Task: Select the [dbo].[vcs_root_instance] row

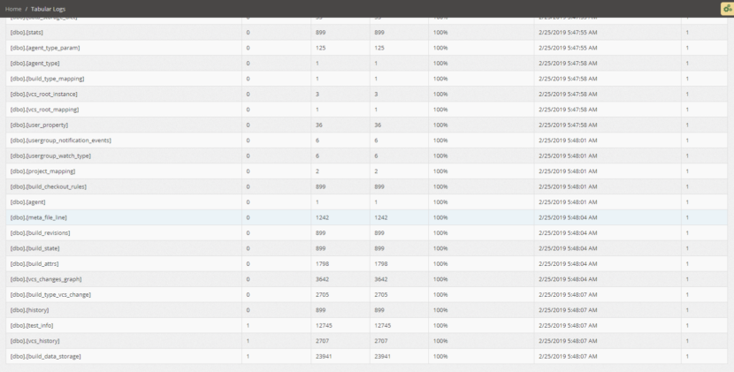Action: point(43,94)
